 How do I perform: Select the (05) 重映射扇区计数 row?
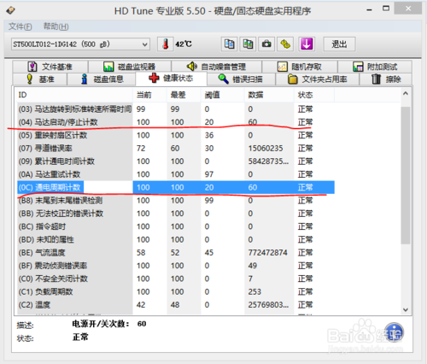176,135
